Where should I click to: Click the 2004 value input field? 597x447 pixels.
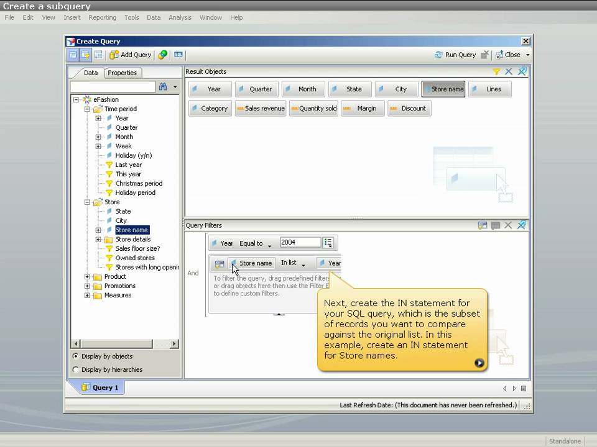click(x=300, y=243)
